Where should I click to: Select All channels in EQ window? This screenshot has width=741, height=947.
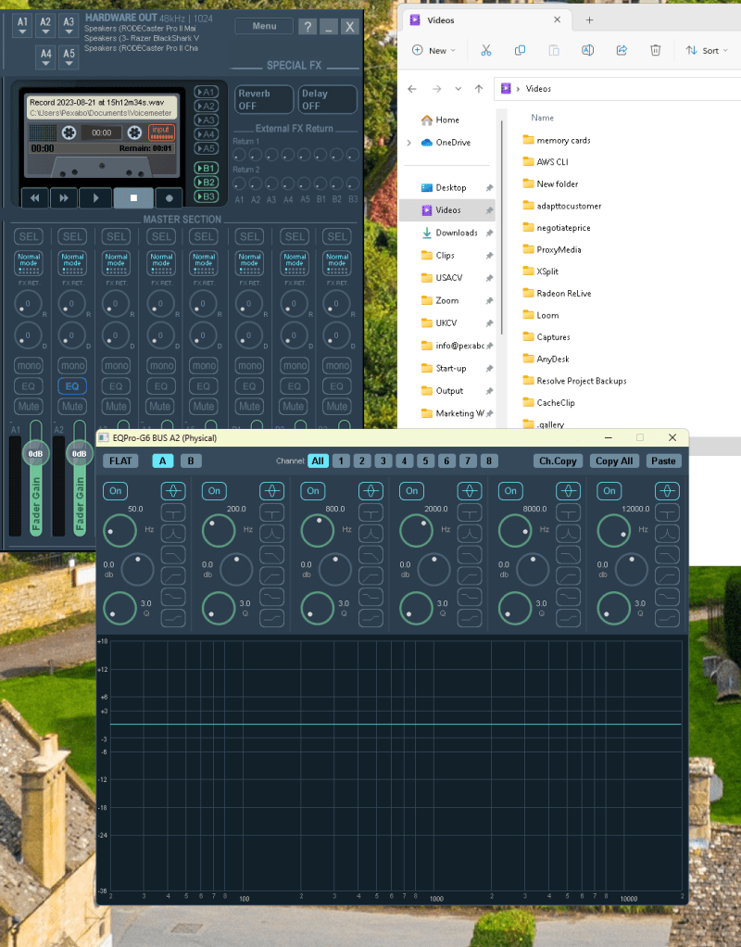318,461
